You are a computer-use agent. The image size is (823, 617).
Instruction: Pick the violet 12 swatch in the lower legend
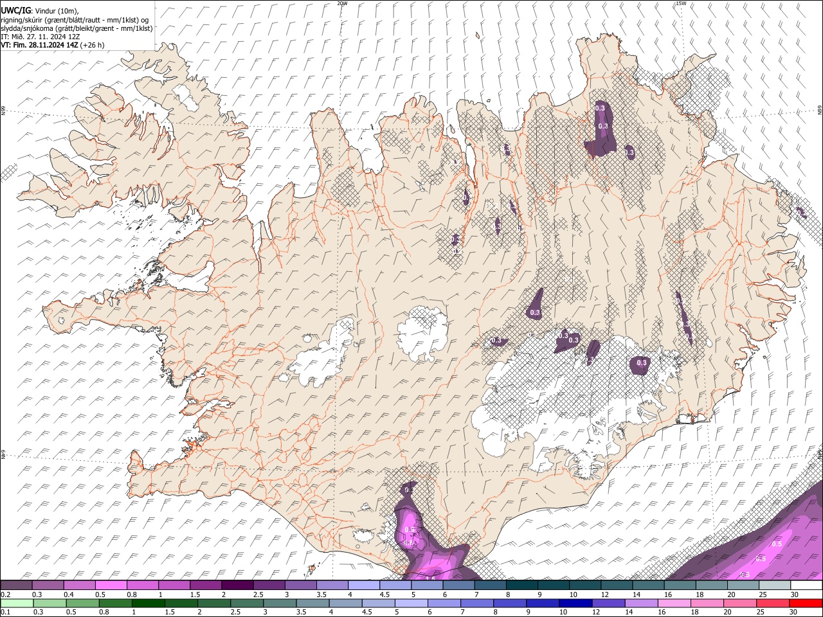608,603
